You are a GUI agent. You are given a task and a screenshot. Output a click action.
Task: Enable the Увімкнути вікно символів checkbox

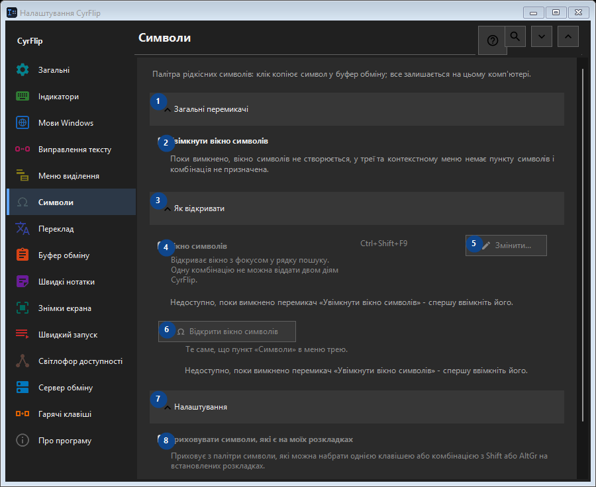tap(162, 141)
